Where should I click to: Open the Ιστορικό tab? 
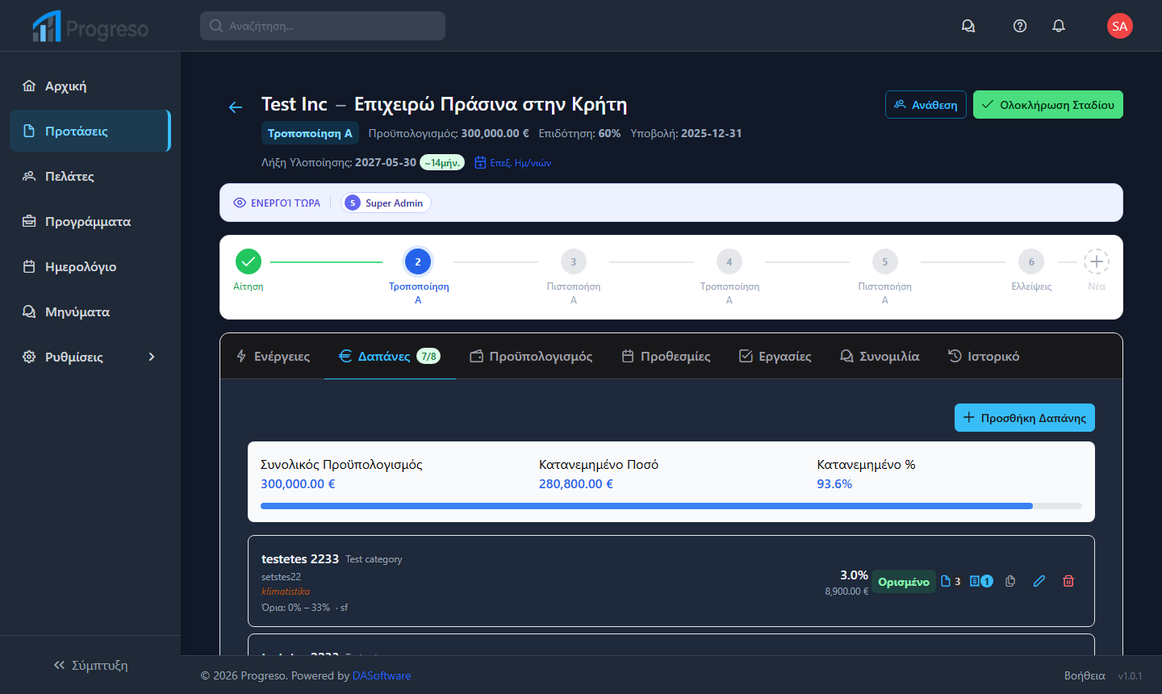[983, 356]
